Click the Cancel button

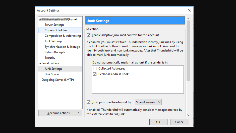point(180,122)
